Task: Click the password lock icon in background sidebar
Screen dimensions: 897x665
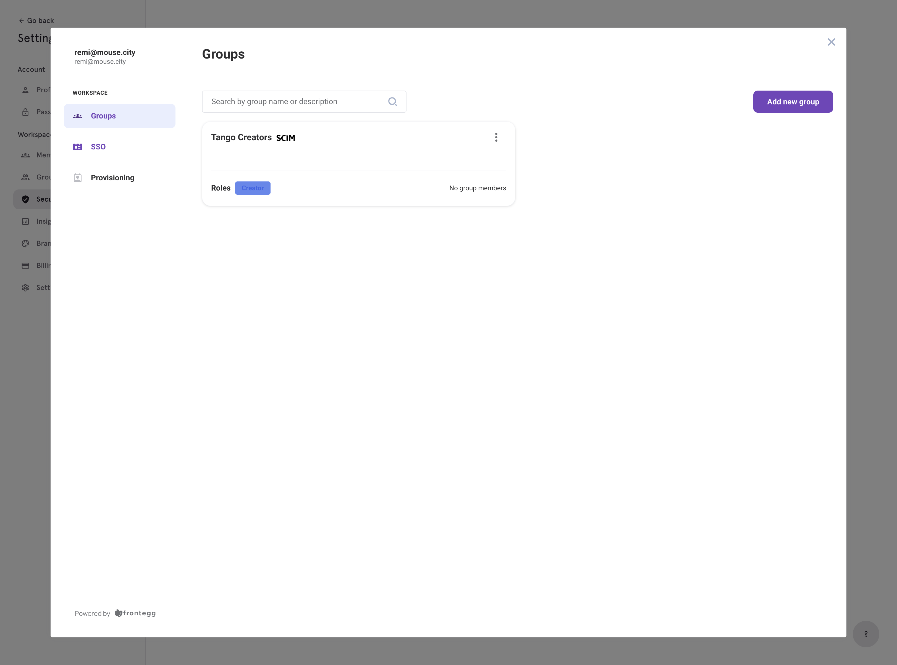Action: tap(25, 112)
